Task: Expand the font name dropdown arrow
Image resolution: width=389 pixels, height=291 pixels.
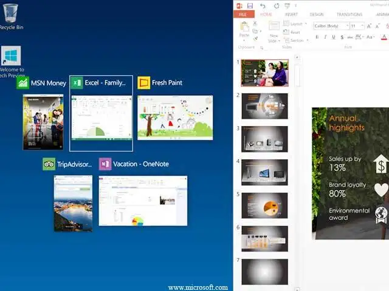Action: point(347,25)
